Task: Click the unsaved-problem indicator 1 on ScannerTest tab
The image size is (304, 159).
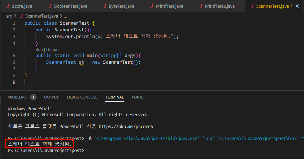Action: [291, 6]
